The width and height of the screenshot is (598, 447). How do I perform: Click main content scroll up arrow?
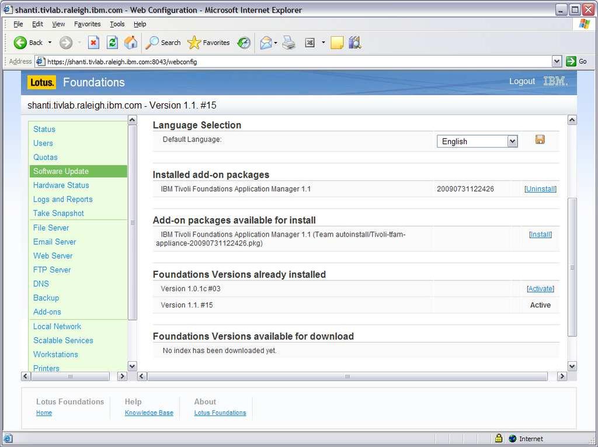(572, 120)
